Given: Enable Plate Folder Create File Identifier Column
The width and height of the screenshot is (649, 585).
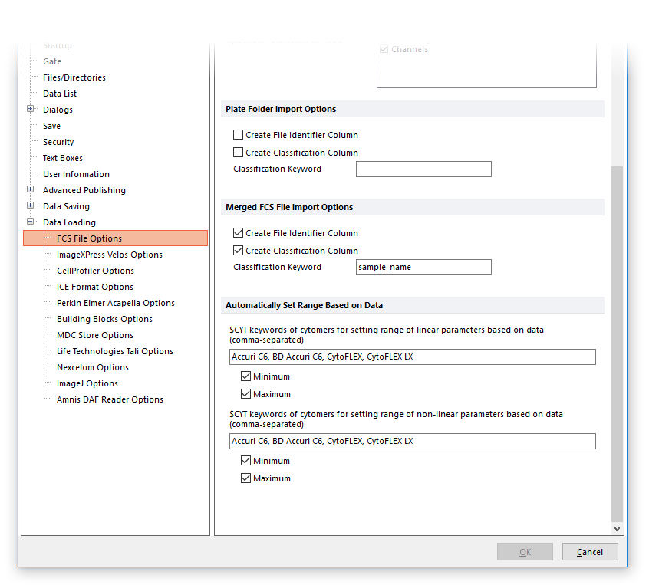Looking at the screenshot, I should pyautogui.click(x=238, y=135).
